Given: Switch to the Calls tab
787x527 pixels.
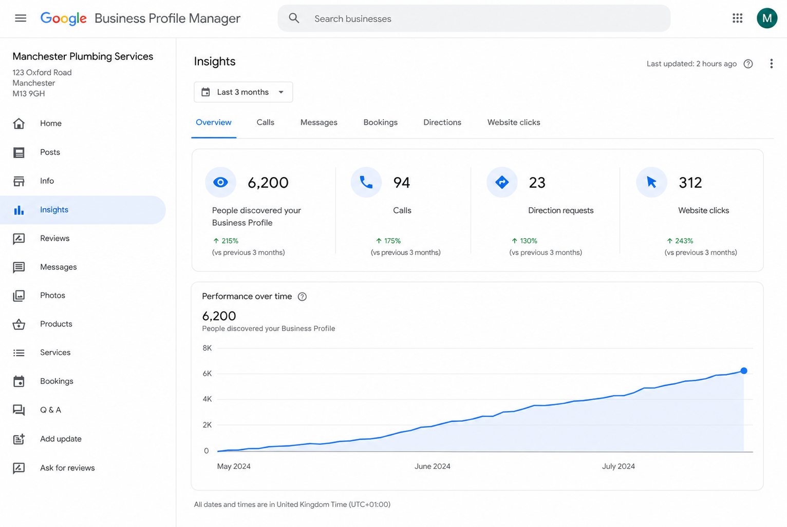Looking at the screenshot, I should pyautogui.click(x=266, y=122).
